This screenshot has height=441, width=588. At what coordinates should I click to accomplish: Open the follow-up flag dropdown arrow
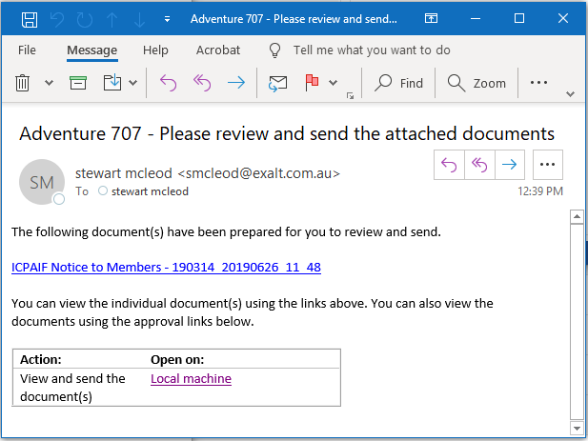coord(333,83)
